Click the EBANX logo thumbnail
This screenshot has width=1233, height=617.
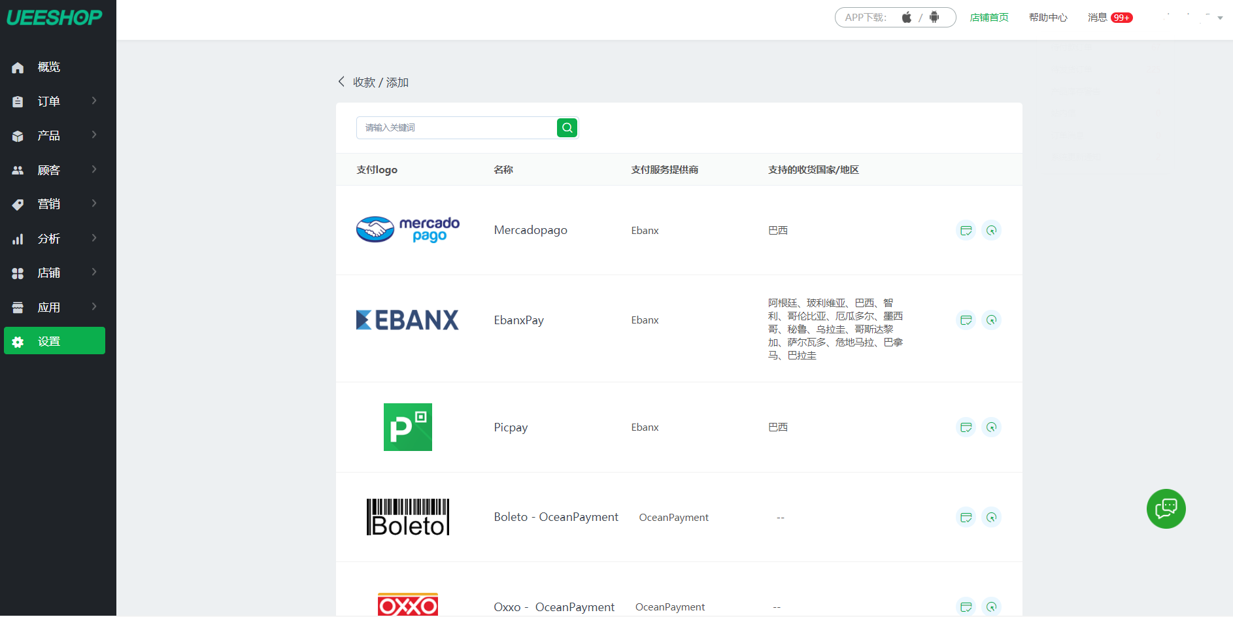[x=407, y=320]
